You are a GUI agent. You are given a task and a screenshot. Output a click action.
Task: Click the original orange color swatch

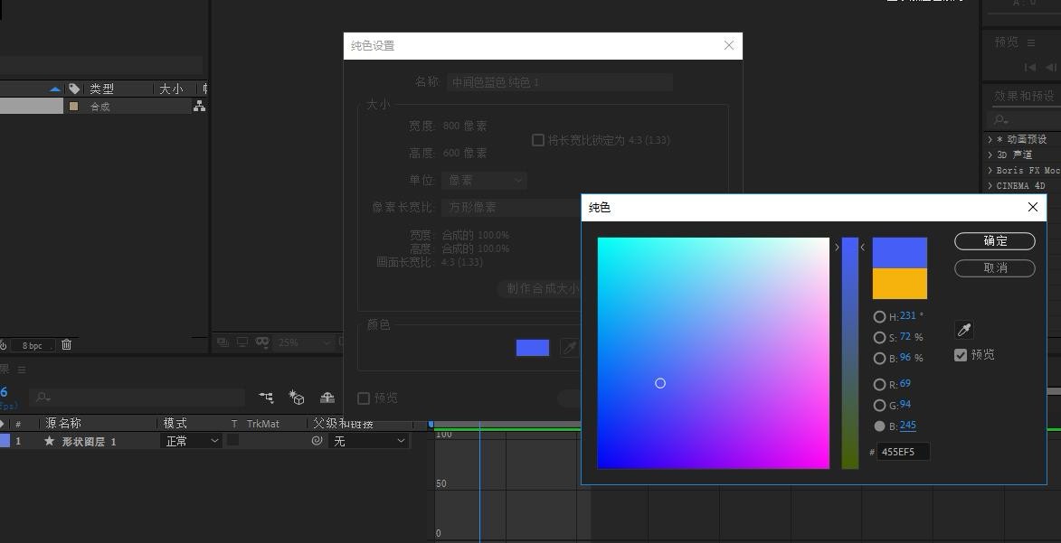899,284
